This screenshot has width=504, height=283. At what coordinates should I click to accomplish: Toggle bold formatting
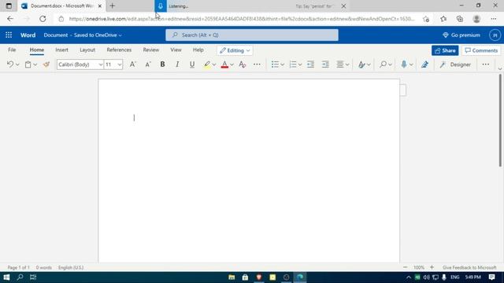tap(162, 64)
